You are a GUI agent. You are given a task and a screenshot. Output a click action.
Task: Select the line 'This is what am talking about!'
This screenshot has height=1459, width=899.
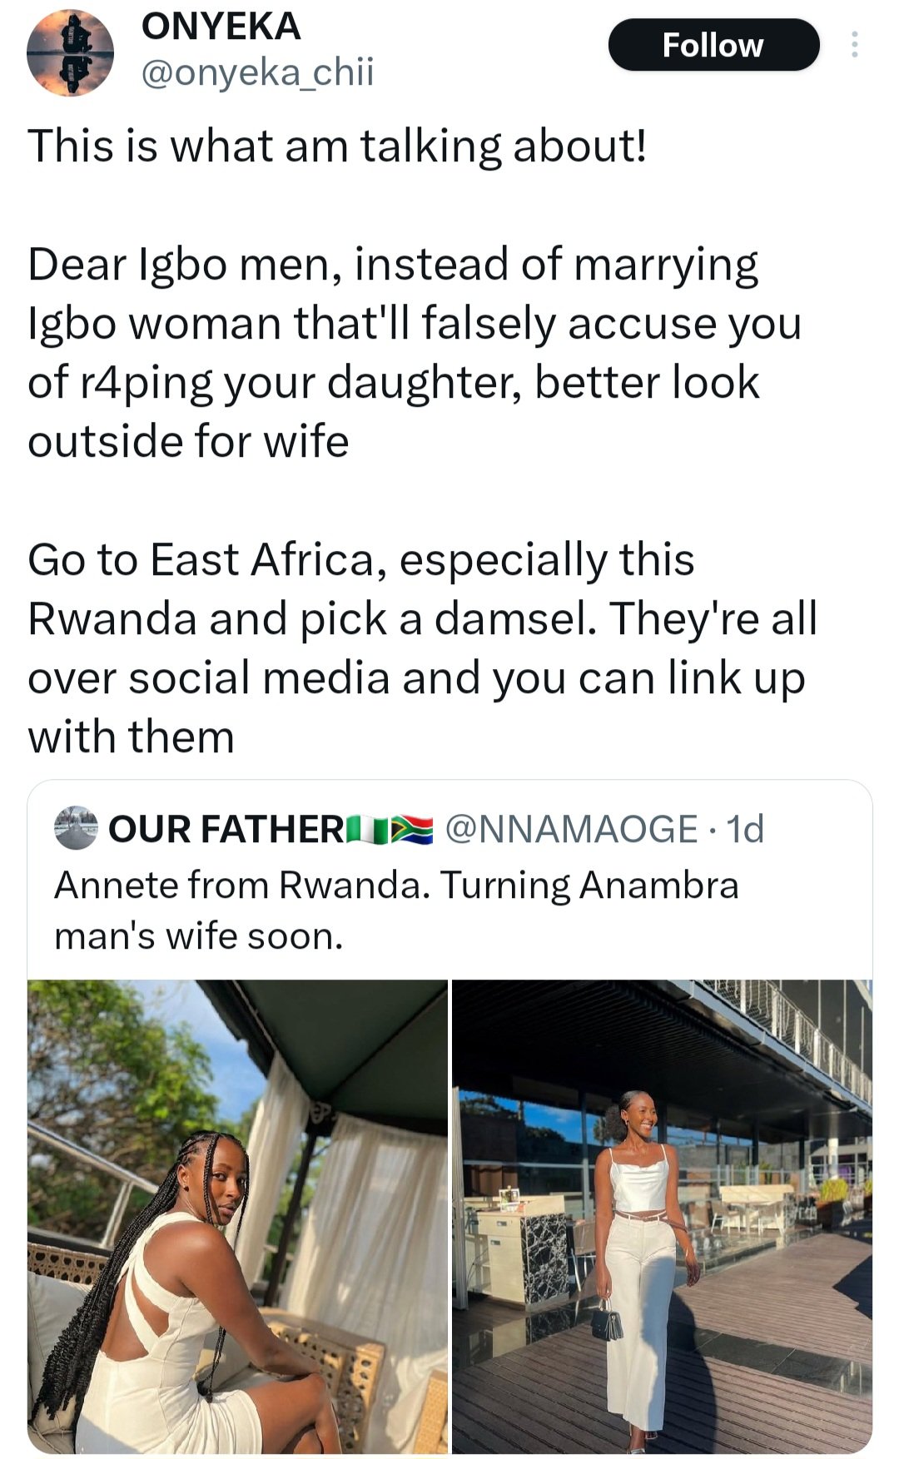337,146
